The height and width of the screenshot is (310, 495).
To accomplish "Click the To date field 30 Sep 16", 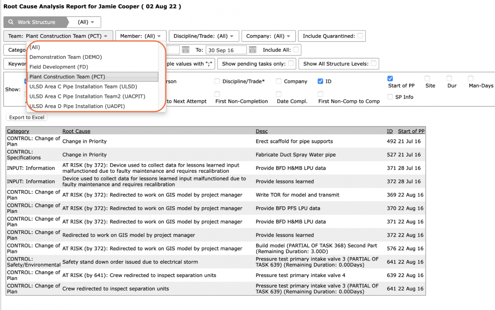I will (226, 50).
